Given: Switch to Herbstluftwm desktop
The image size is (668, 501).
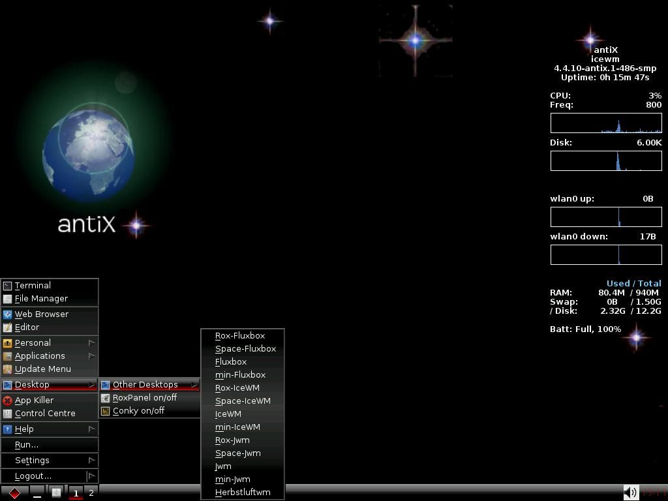Looking at the screenshot, I should (243, 493).
